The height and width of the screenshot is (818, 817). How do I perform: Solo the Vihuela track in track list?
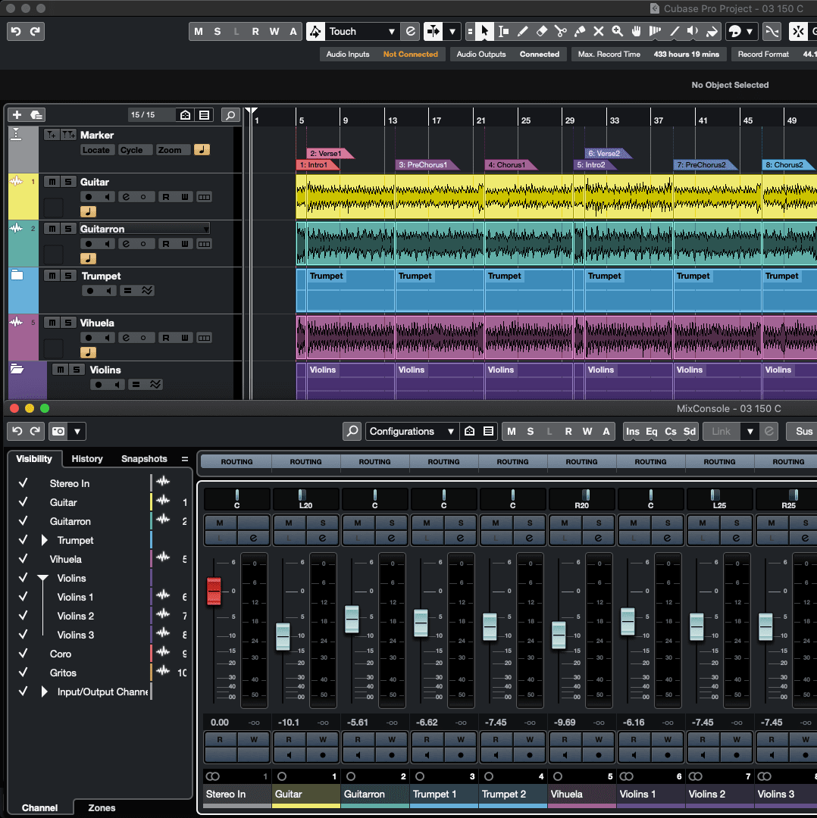click(x=68, y=323)
